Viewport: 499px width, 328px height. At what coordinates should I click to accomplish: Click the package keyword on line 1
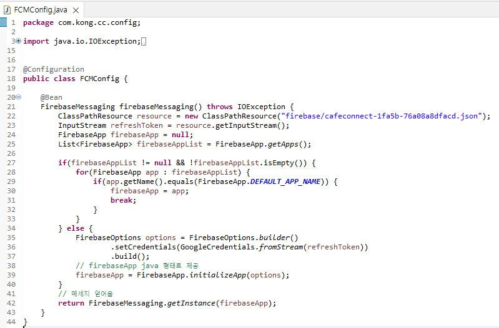(x=38, y=23)
